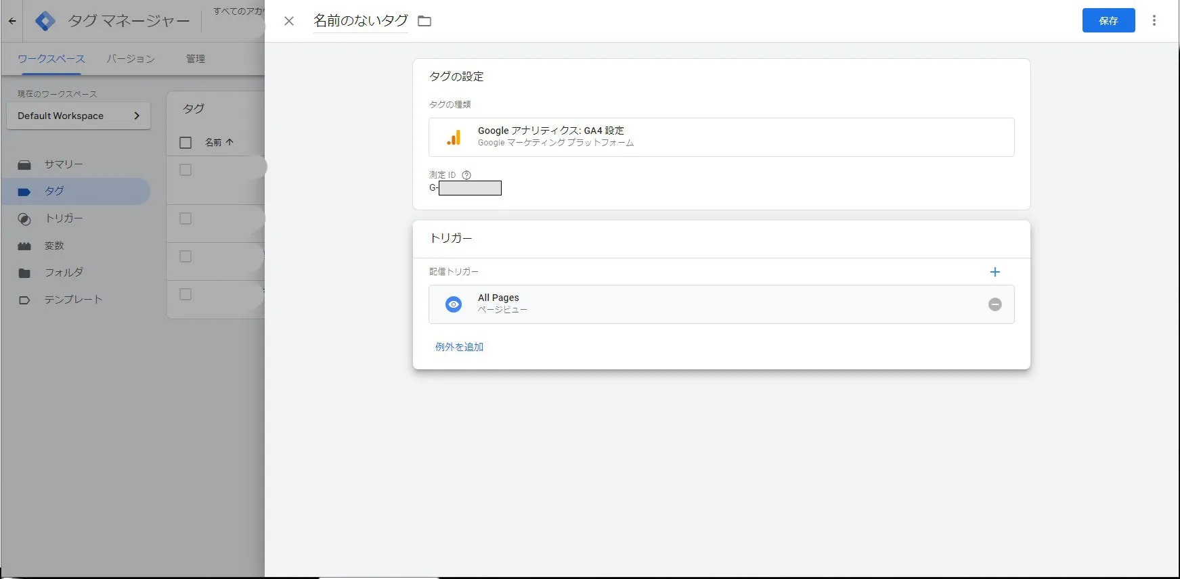Edit the tag name 名前のないタグ
Image resolution: width=1180 pixels, height=579 pixels.
361,21
